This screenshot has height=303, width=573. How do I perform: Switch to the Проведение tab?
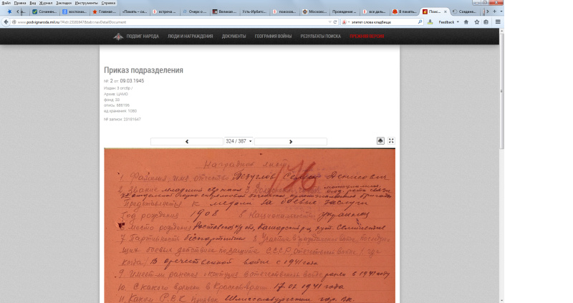click(344, 11)
